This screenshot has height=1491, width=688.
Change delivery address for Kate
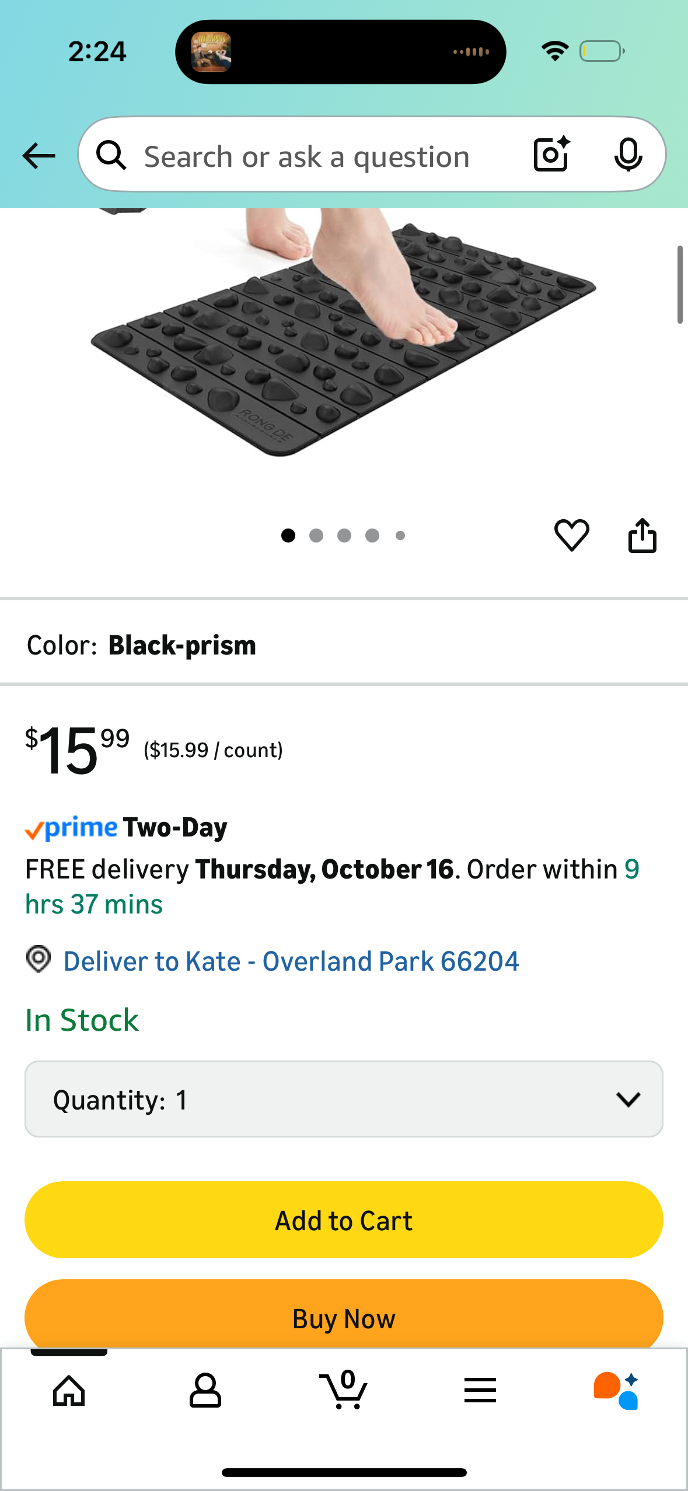291,961
